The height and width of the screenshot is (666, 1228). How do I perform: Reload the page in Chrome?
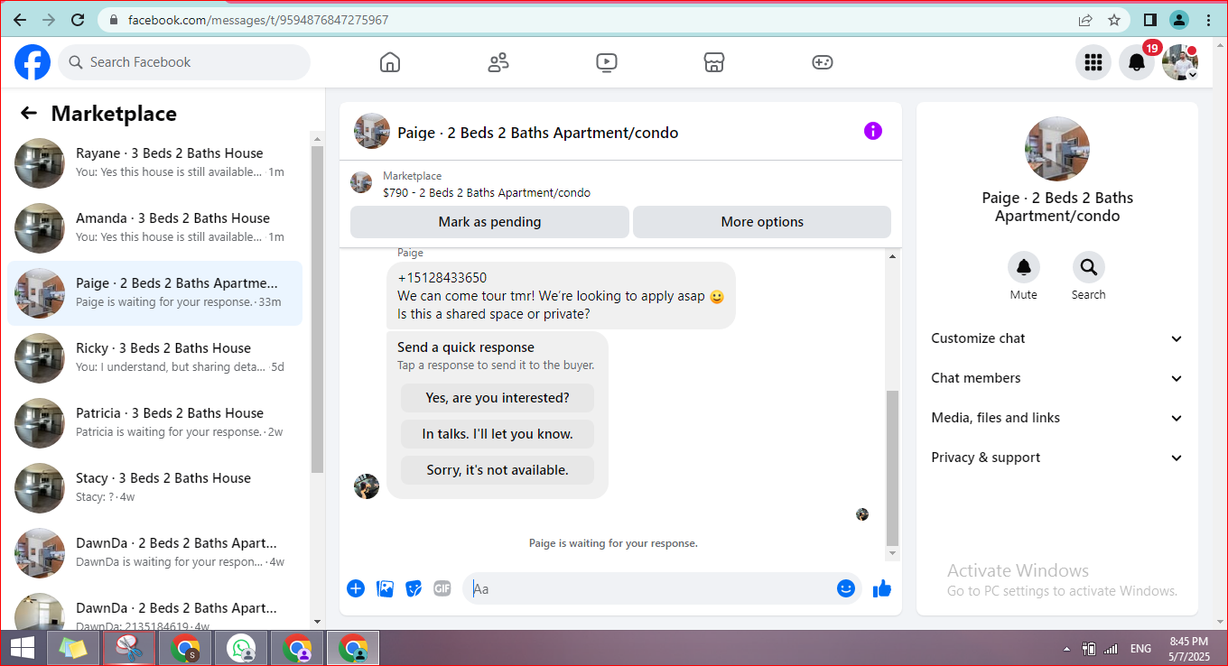pos(78,19)
